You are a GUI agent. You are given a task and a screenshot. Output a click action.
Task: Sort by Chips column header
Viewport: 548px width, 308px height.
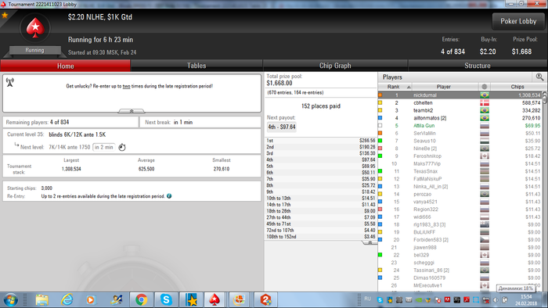click(517, 87)
